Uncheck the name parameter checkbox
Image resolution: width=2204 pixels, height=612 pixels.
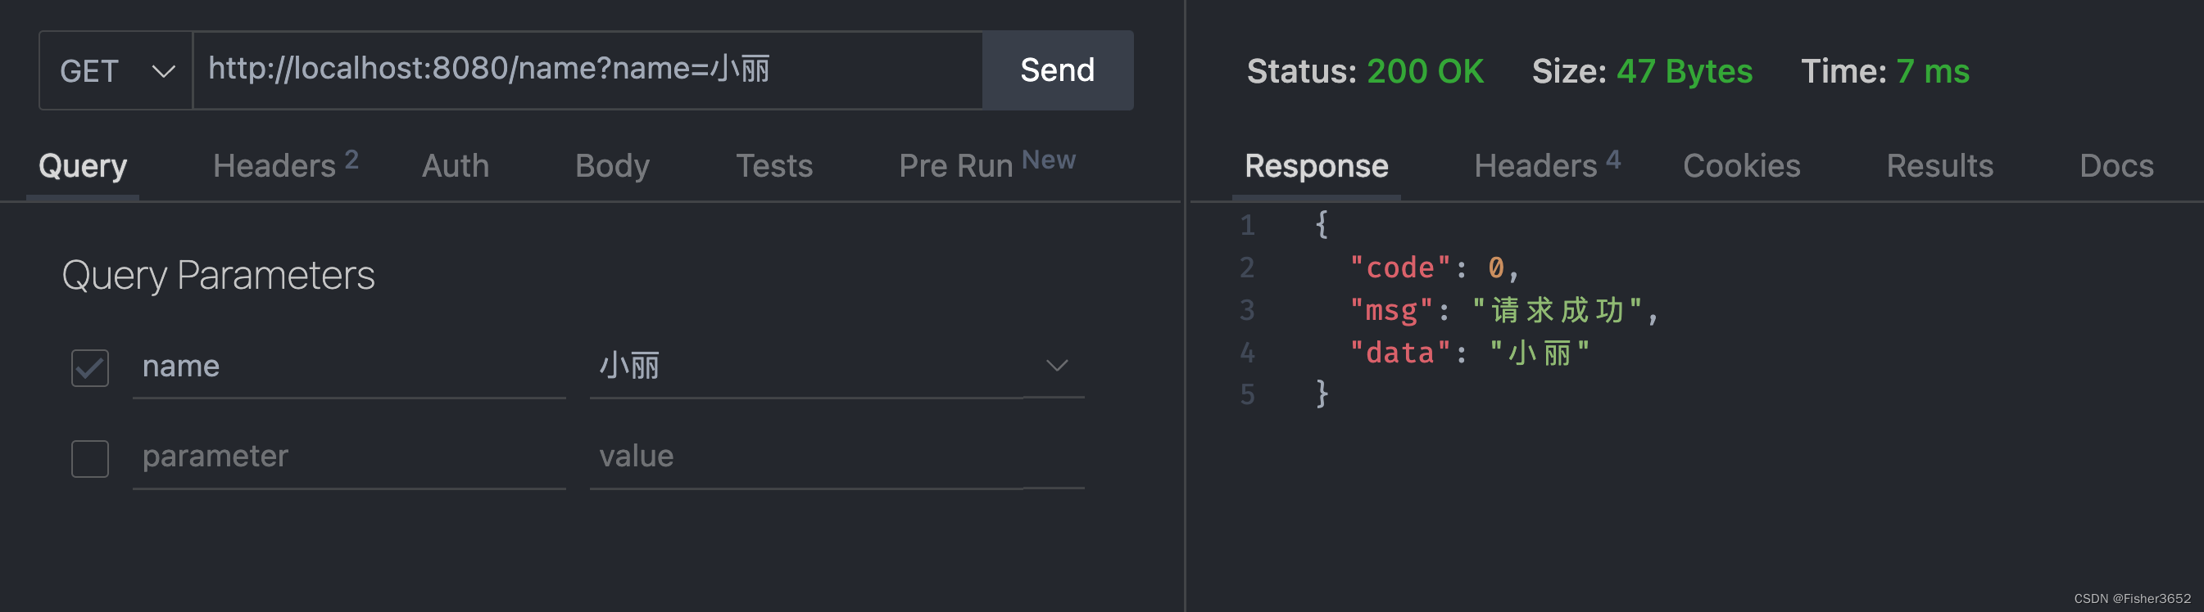click(x=90, y=367)
